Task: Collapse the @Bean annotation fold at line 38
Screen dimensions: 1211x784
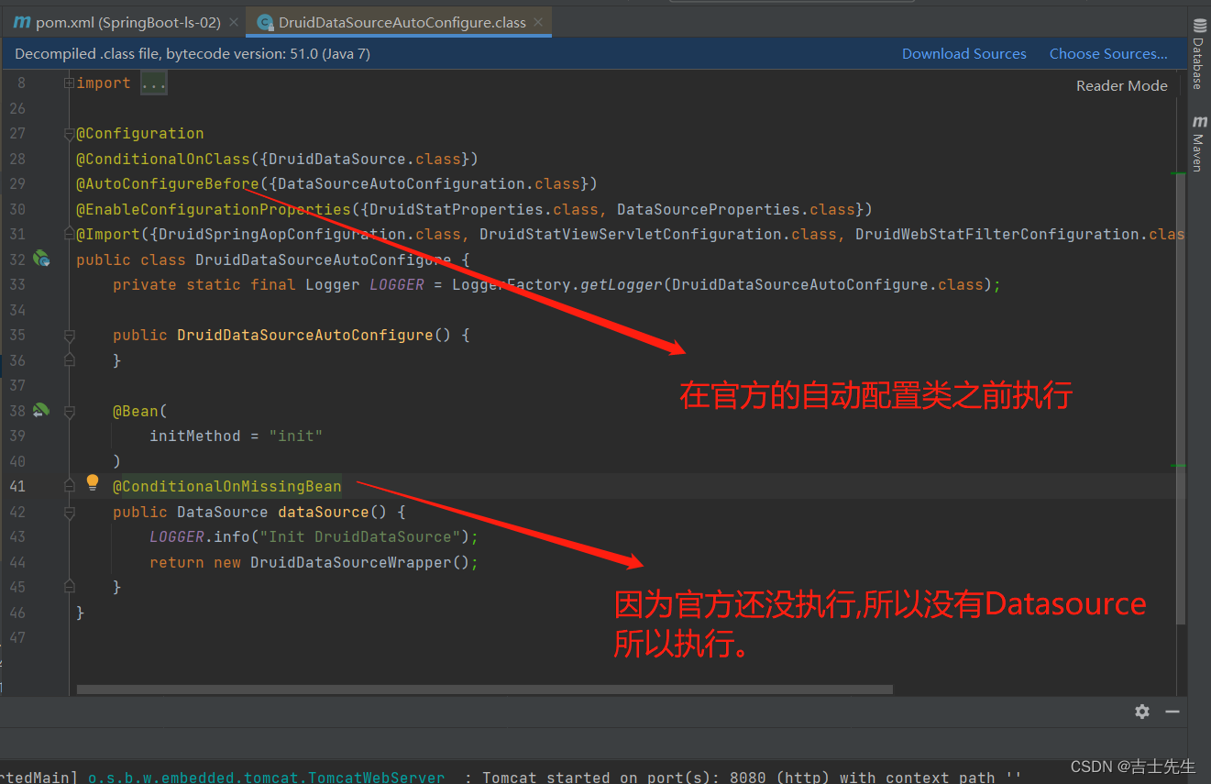Action: pyautogui.click(x=69, y=413)
